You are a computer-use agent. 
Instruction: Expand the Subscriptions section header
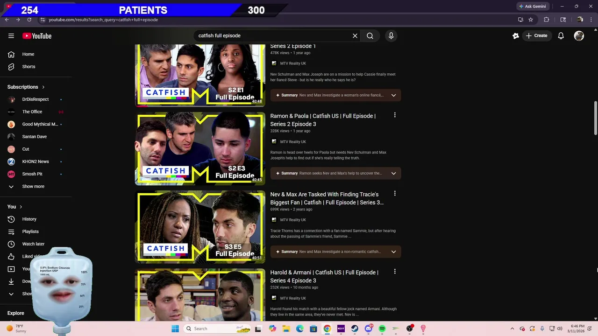click(26, 87)
